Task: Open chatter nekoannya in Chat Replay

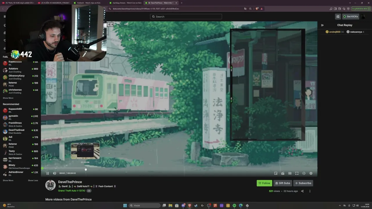Action: click(x=355, y=32)
